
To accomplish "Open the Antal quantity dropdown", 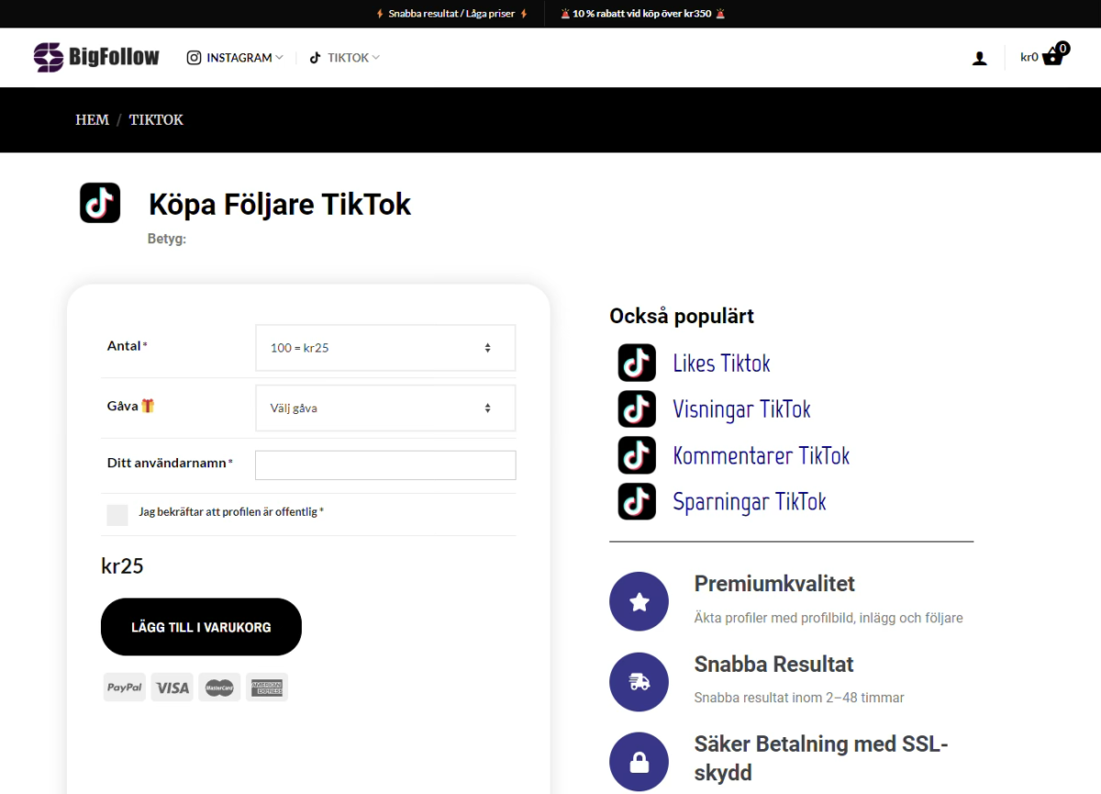I will 384,348.
